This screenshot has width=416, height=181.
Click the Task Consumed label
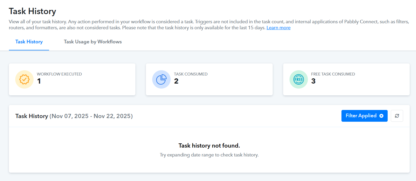coord(191,74)
